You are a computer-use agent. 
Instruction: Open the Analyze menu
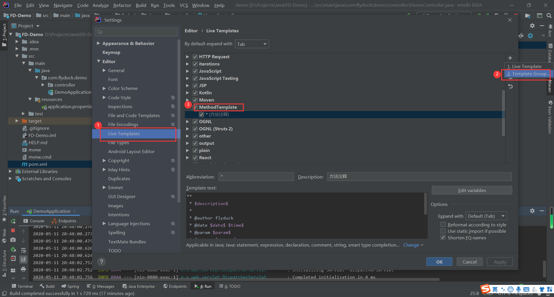tap(100, 5)
